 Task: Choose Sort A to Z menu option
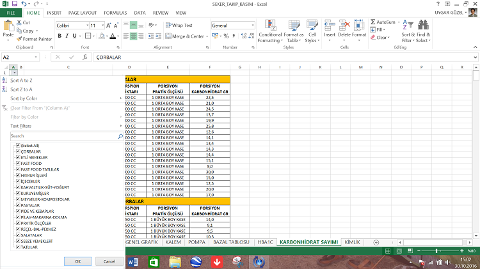coord(21,80)
